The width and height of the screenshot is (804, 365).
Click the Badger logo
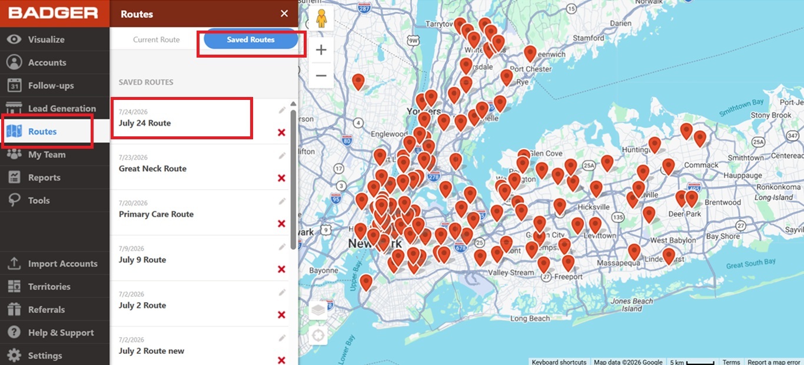[53, 13]
